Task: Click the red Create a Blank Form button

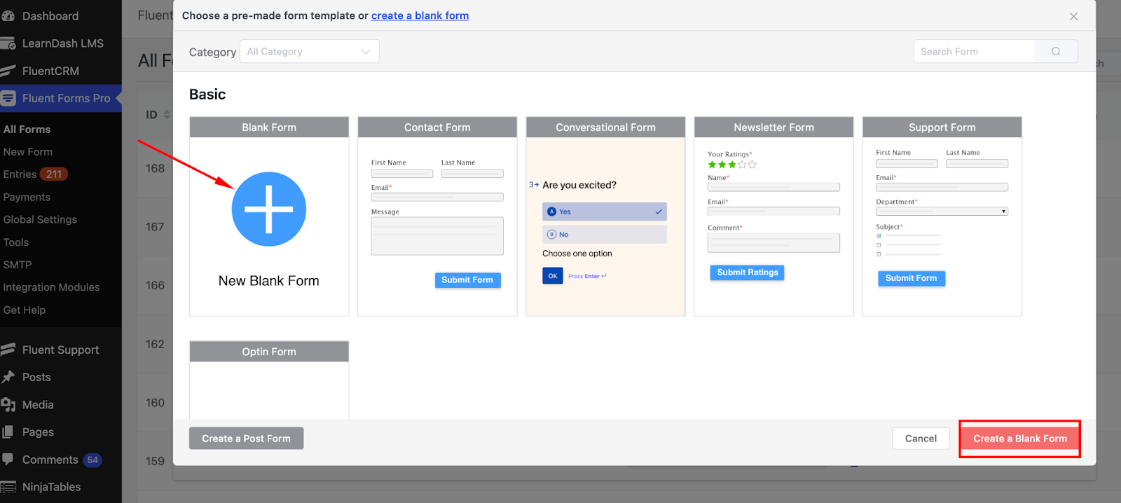Action: [x=1020, y=439]
